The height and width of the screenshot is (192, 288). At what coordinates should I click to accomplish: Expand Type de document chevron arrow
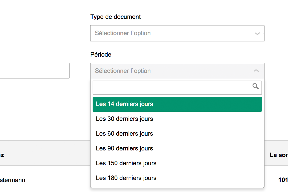tap(257, 33)
